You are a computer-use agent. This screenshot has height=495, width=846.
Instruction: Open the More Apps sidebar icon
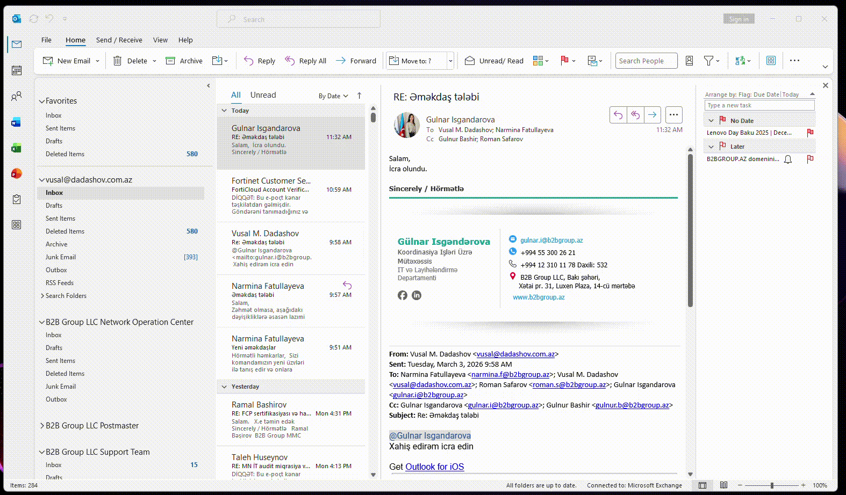17,224
